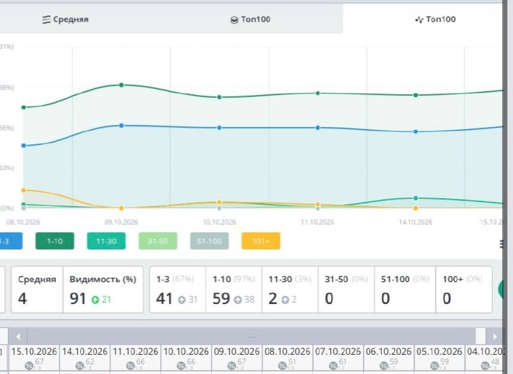Click the percent icon under 10.10.2026

click(181, 366)
